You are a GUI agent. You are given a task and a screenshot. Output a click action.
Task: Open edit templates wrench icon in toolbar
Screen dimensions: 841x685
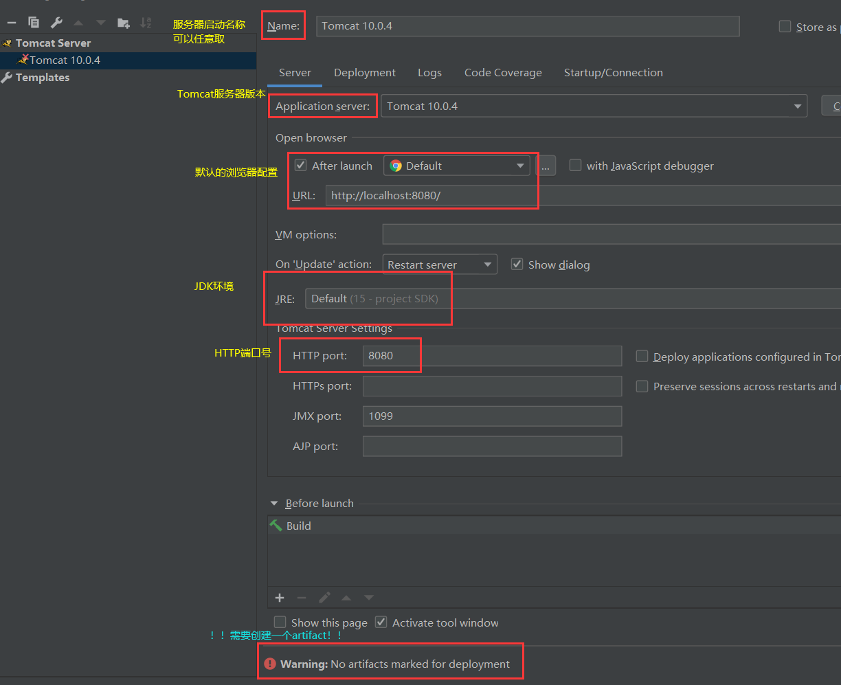[56, 23]
